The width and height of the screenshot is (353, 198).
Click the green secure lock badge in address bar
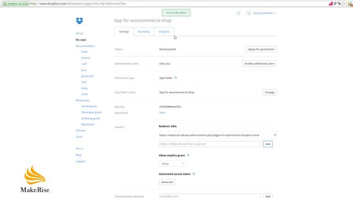point(15,4)
